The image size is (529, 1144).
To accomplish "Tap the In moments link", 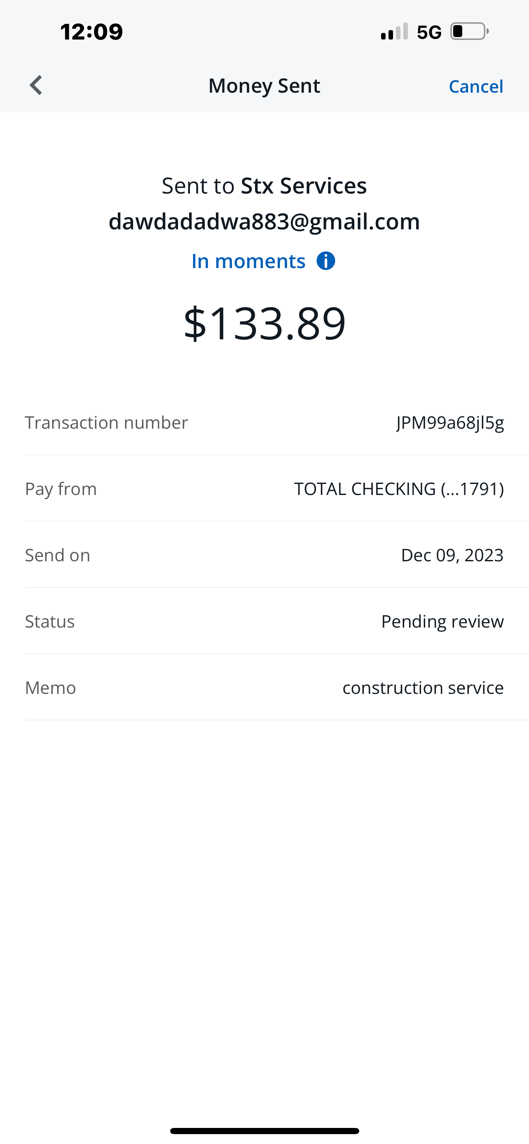I will click(x=248, y=261).
